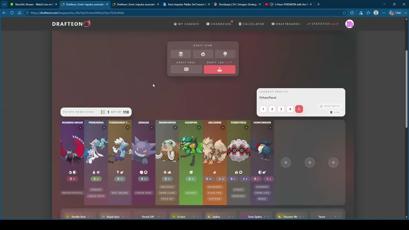Add a Pokémon in the first empty slot
The width and height of the screenshot is (409, 230).
(286, 163)
